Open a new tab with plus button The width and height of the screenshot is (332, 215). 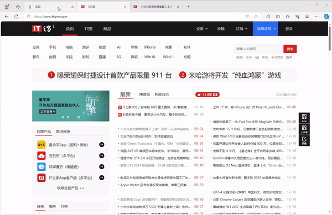[188, 7]
